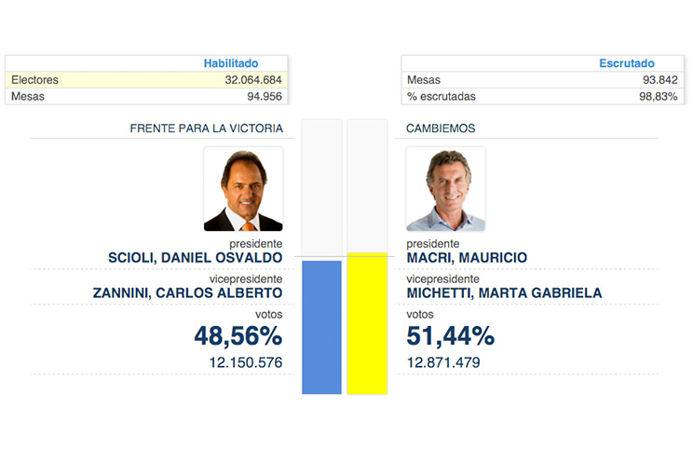Click the 51,44% vote percentage
This screenshot has width=693, height=462.
pos(451,335)
